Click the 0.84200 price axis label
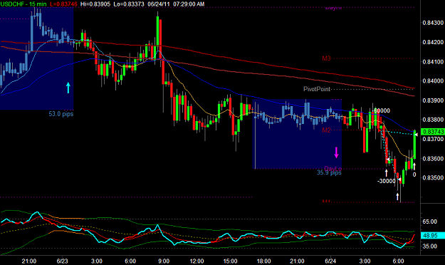445x265 pixels. click(433, 42)
